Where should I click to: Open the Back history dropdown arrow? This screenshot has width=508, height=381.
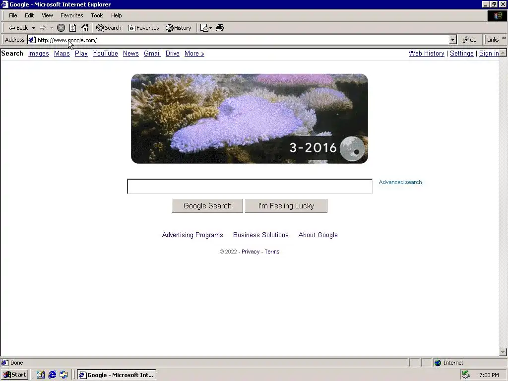33,28
